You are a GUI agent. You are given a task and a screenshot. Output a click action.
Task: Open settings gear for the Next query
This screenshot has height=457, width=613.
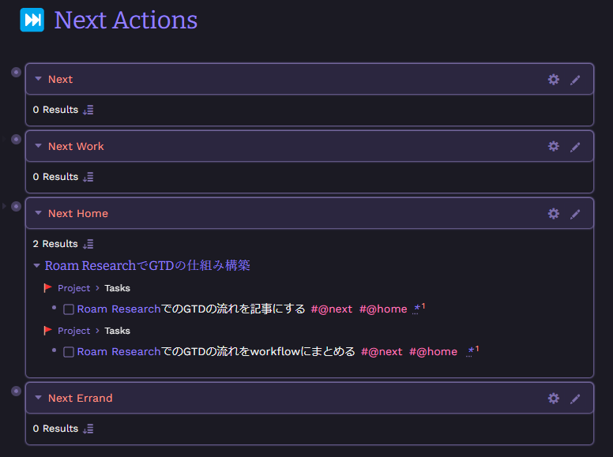(x=553, y=80)
